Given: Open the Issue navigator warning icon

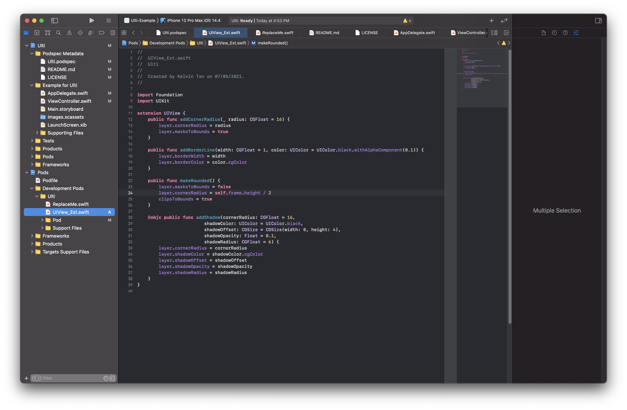Looking at the screenshot, I should click(69, 33).
